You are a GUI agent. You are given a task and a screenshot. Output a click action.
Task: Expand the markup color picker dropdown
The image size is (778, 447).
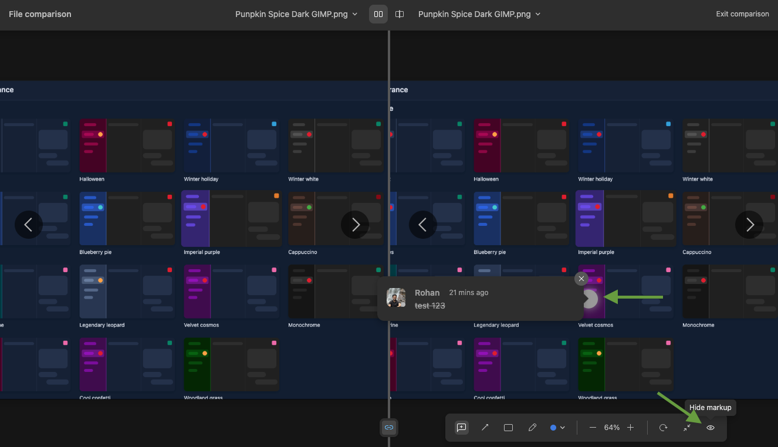557,428
